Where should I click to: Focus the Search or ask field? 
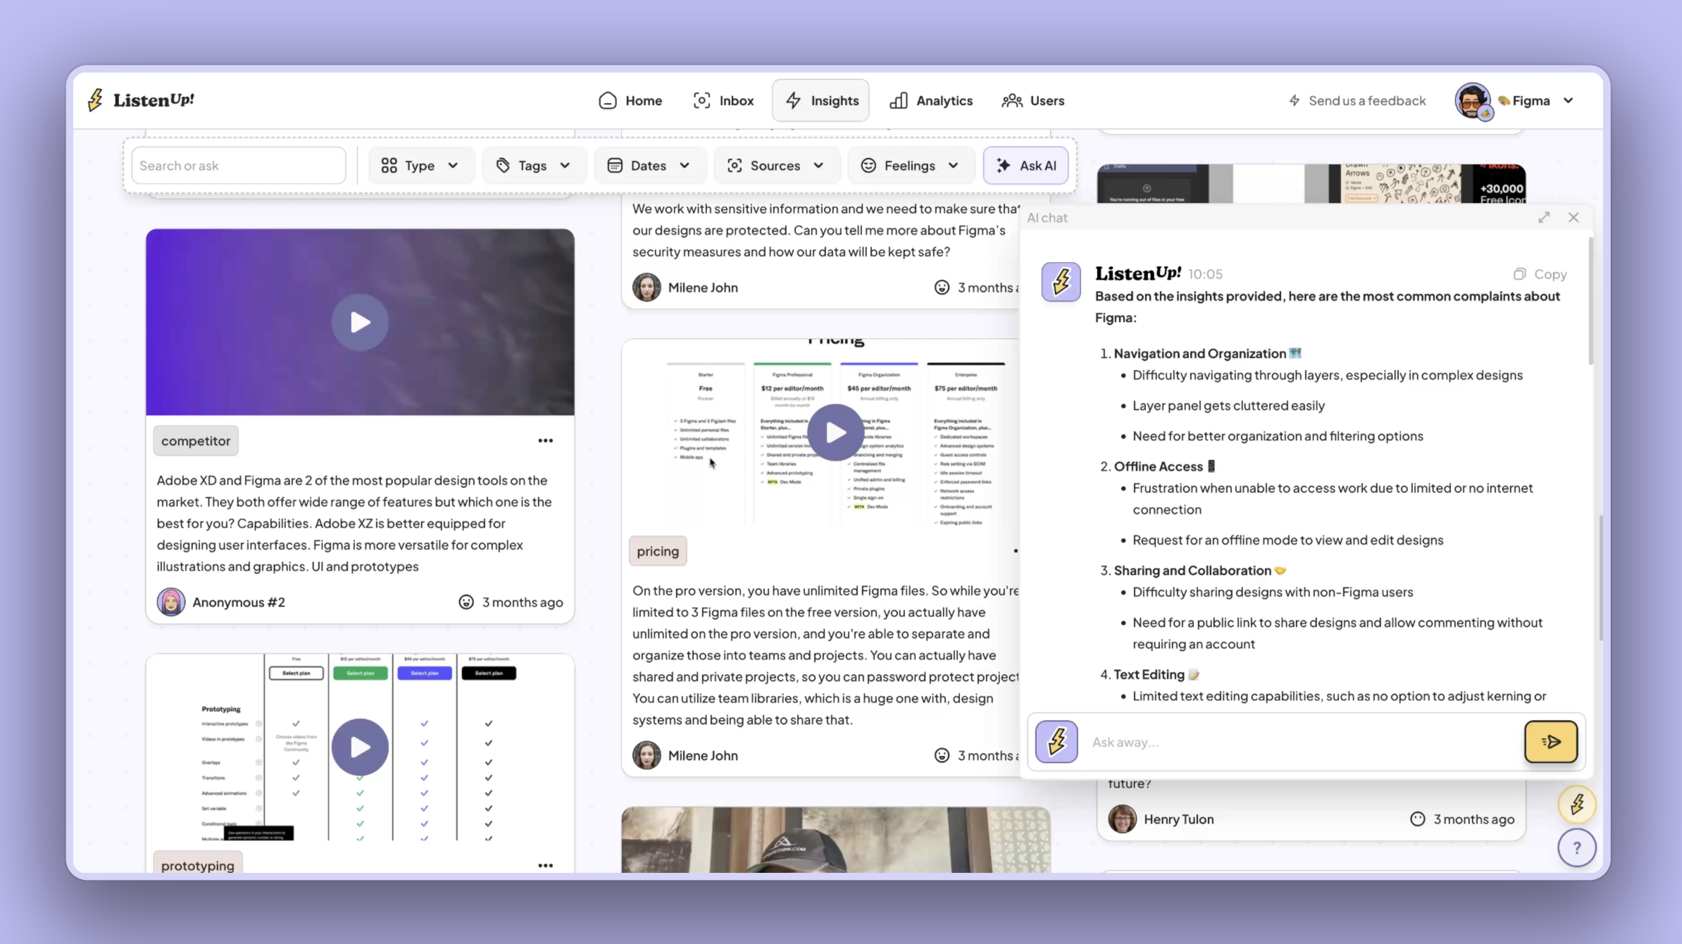point(239,166)
